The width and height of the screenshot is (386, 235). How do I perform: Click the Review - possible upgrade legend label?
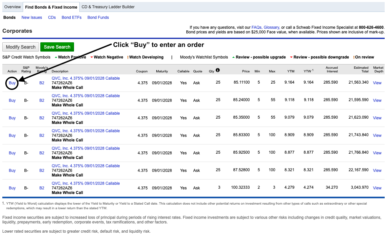pos(261,57)
